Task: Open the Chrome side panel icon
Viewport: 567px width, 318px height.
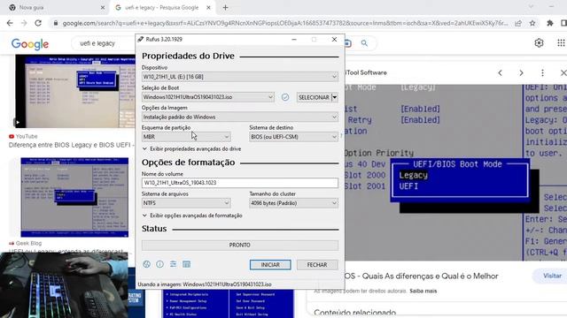Action: coord(563,23)
